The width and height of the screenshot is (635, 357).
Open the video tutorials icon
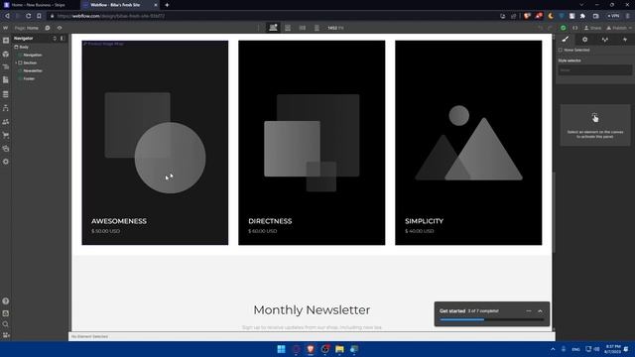[6, 335]
